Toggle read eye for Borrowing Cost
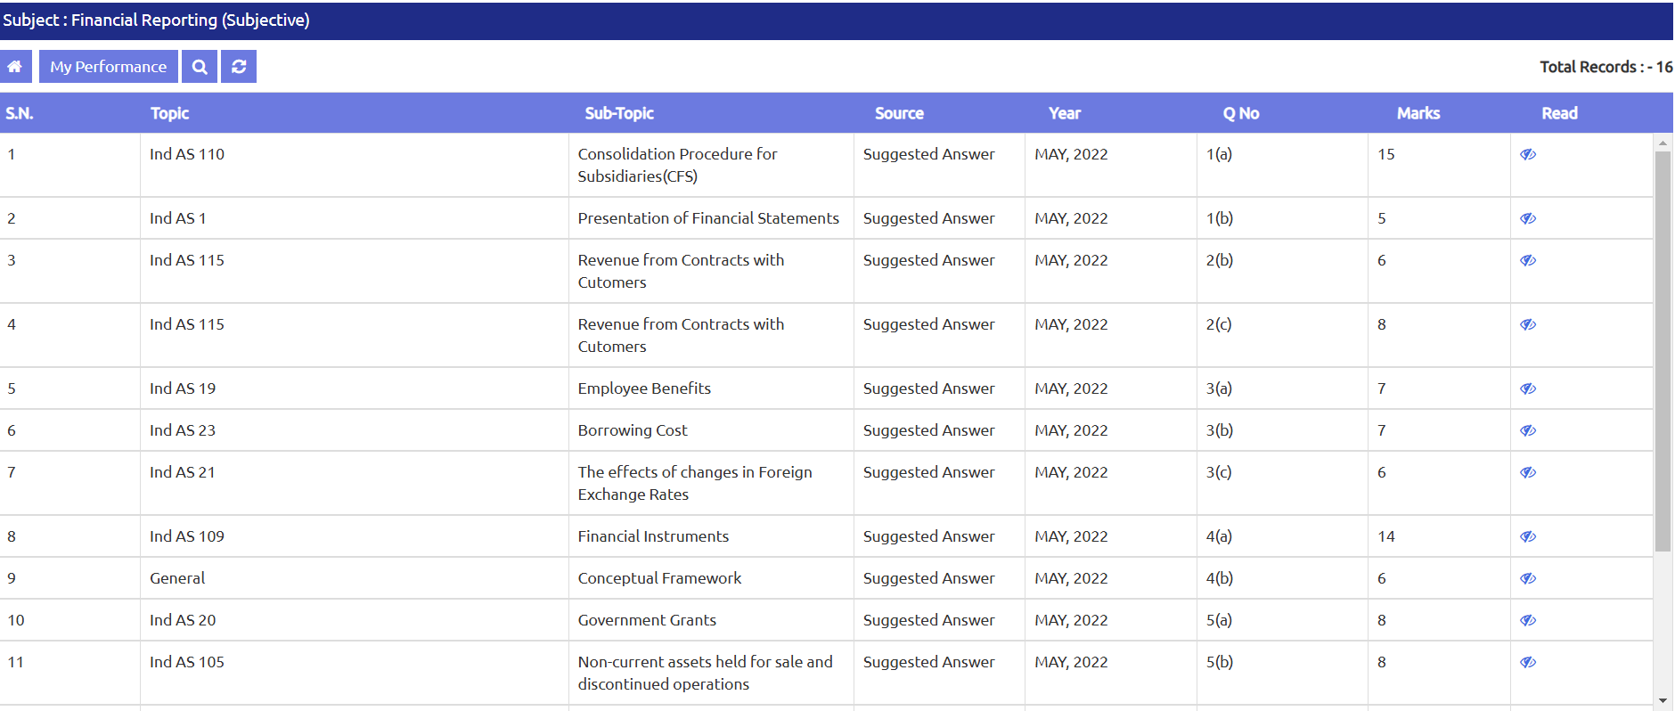The image size is (1675, 711). click(1528, 430)
